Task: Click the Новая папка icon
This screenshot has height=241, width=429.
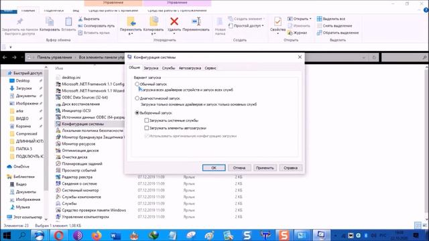Action: [220, 21]
